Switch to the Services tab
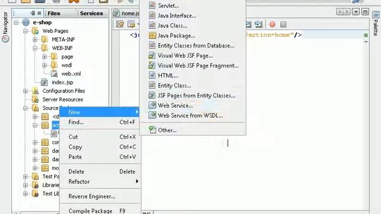Viewport: 381px width, 214px height. [91, 13]
